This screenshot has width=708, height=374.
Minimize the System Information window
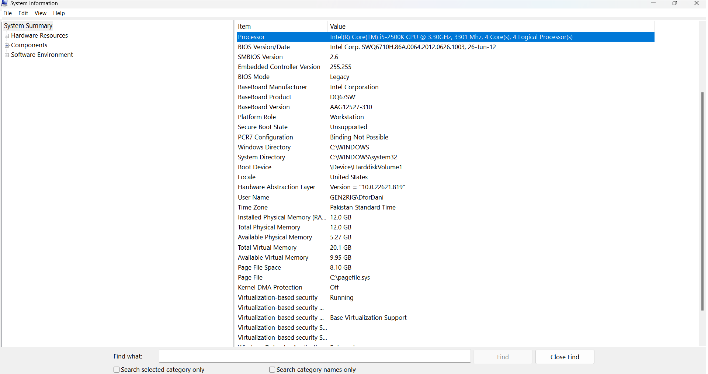[x=653, y=3]
